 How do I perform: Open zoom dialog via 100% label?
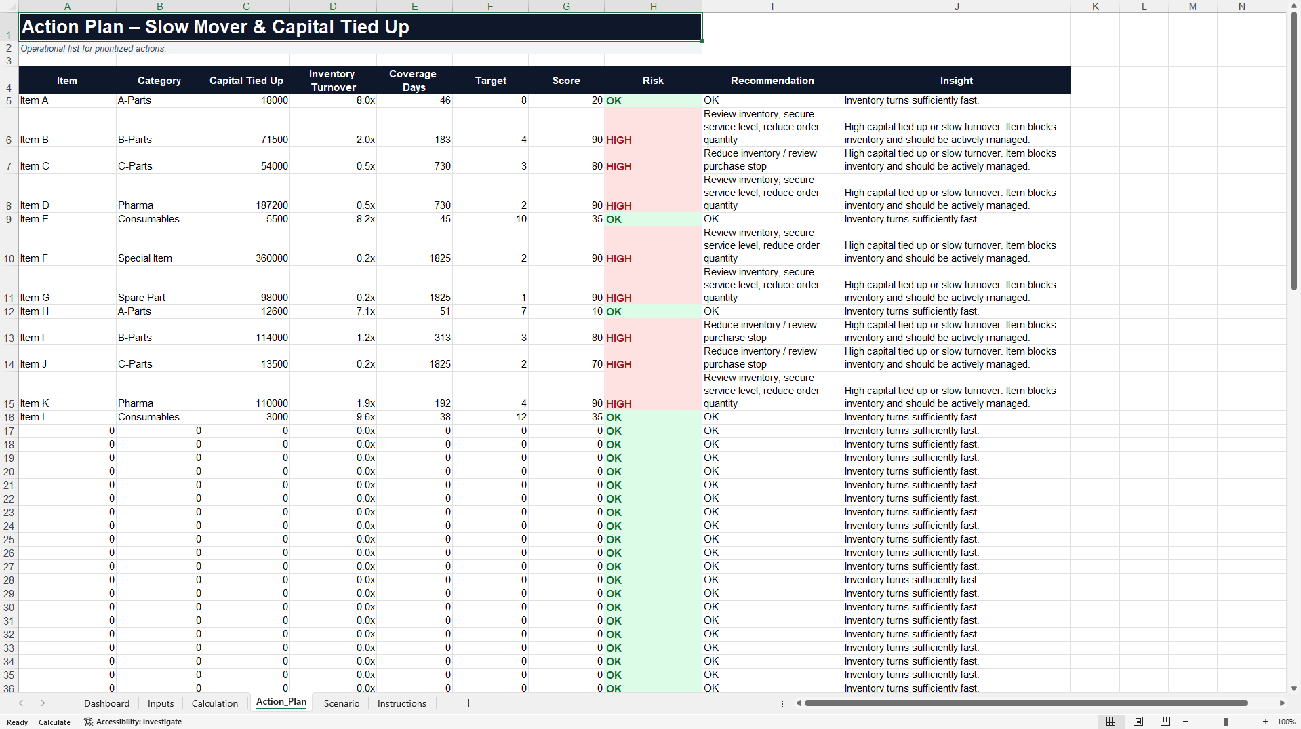click(1286, 722)
